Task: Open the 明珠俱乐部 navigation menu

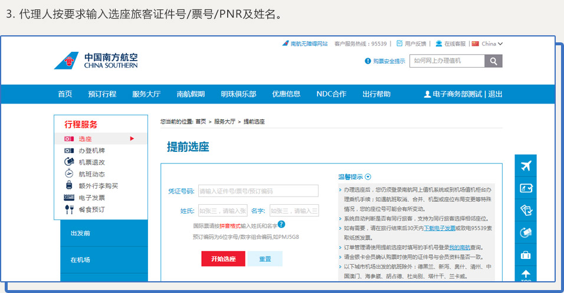Action: [238, 94]
